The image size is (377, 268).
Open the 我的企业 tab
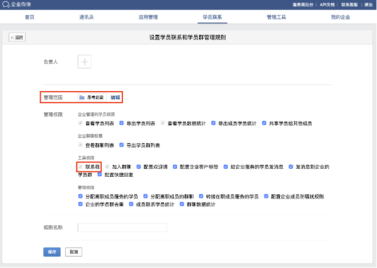[x=340, y=18]
